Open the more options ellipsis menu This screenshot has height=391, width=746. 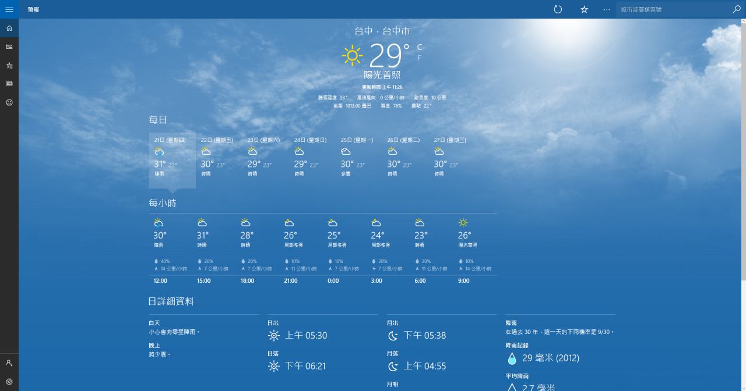(x=607, y=9)
